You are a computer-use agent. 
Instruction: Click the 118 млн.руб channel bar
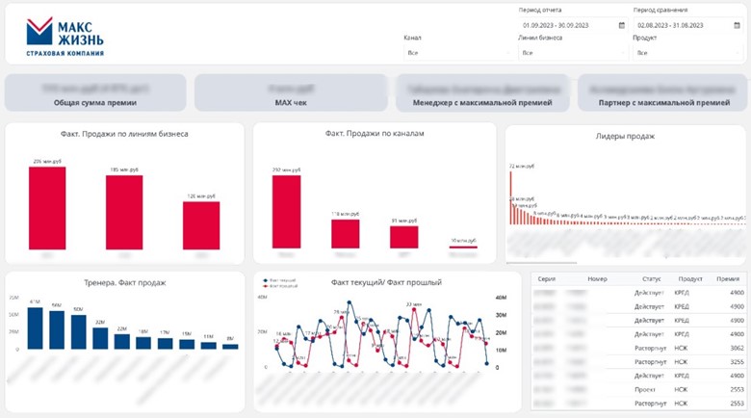(x=346, y=233)
